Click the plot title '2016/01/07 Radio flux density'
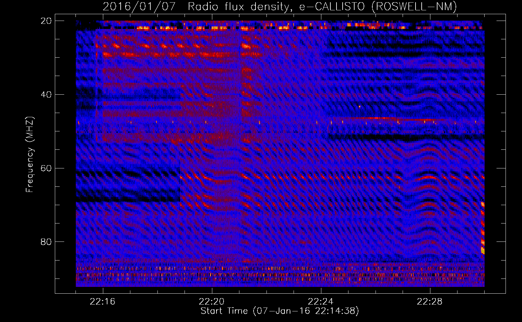This screenshot has height=322, width=522. click(198, 7)
